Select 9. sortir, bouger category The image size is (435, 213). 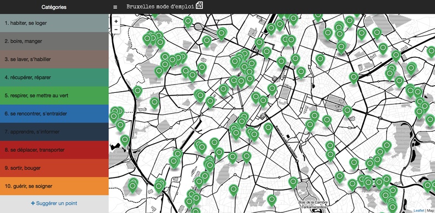[54, 168]
